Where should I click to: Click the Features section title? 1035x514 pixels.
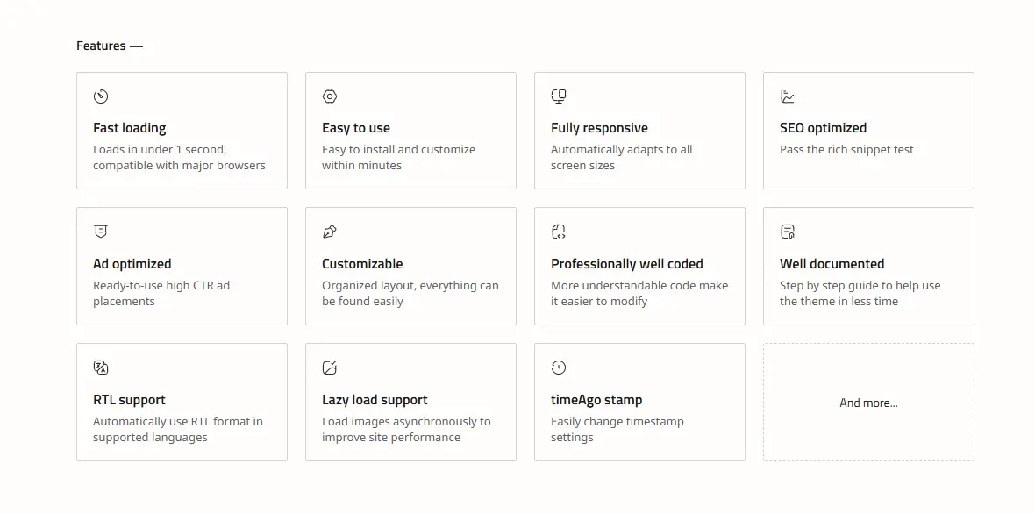click(110, 46)
